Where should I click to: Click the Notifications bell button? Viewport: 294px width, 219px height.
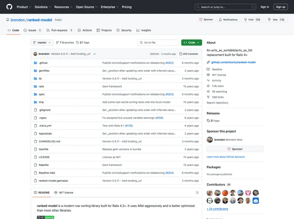point(228,20)
